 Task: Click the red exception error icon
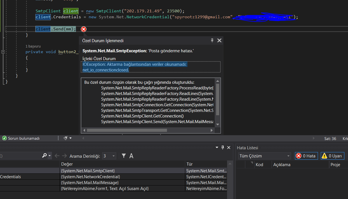[x=84, y=29]
